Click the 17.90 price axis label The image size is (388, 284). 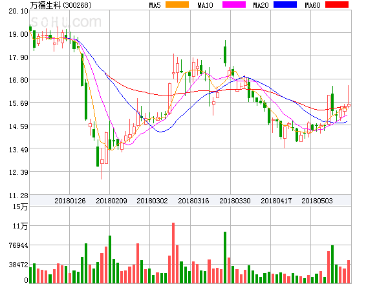pos(19,57)
